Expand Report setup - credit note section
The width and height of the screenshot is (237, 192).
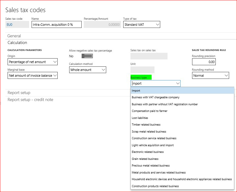click(x=30, y=100)
